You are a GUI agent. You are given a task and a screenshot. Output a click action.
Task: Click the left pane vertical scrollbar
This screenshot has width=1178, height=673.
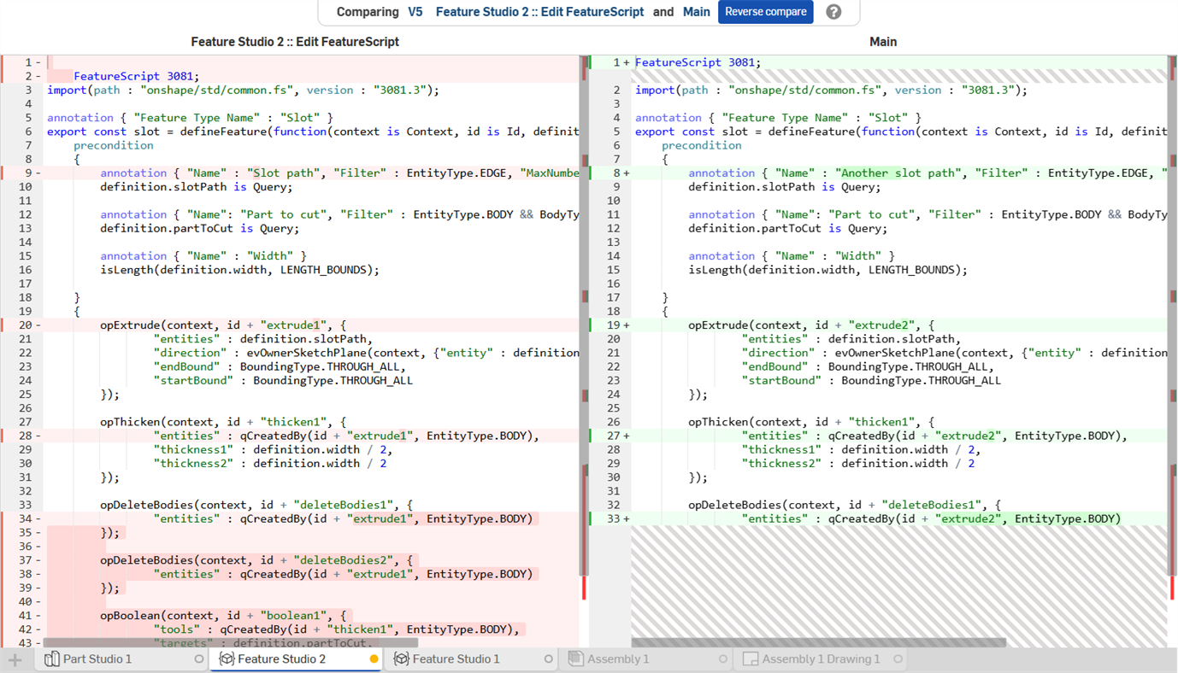584,316
